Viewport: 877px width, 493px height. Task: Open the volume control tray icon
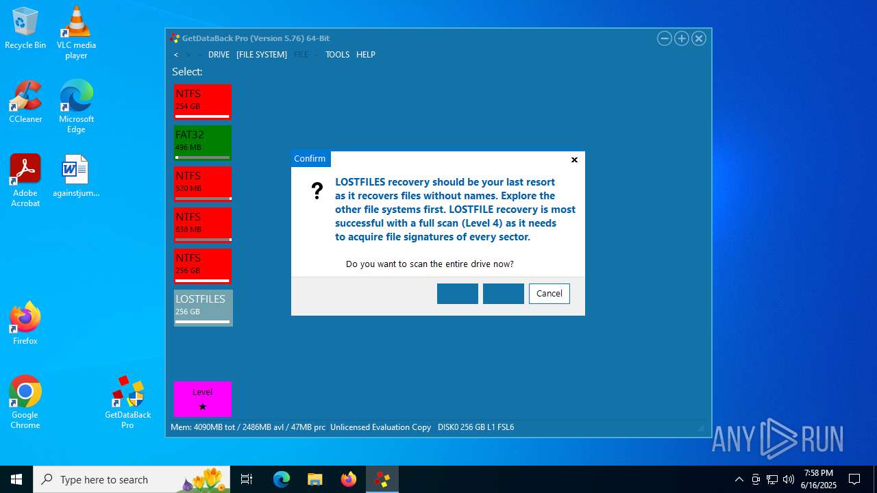coord(789,479)
